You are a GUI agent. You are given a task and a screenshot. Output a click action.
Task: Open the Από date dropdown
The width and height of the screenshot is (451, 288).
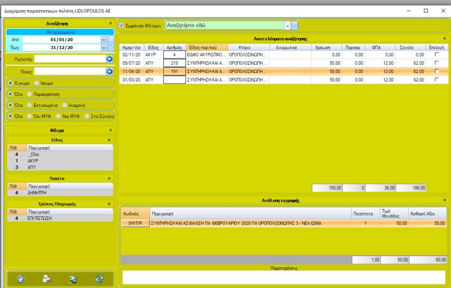click(104, 40)
